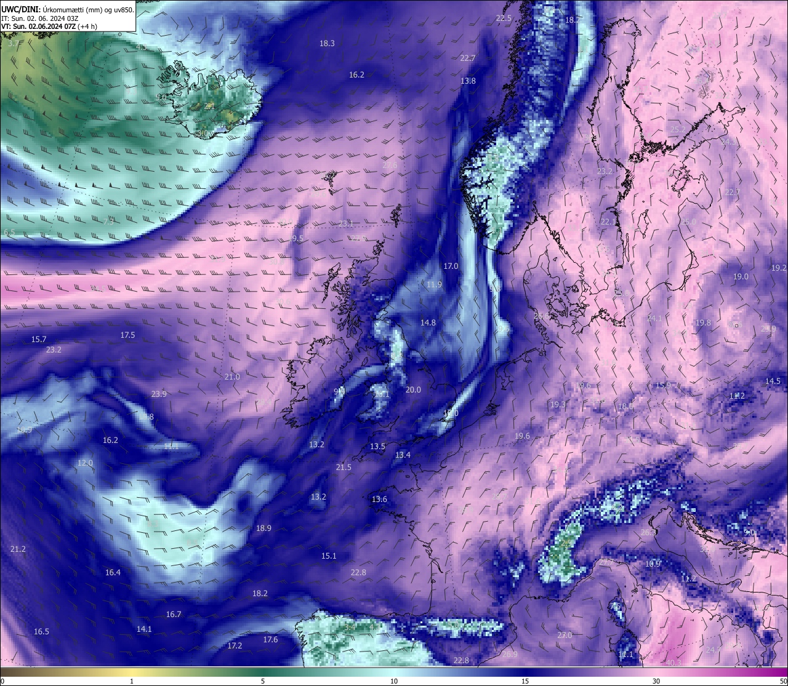Screen dimensions: 788x686
Task: Click the 18.0 value label
Action: point(625,406)
